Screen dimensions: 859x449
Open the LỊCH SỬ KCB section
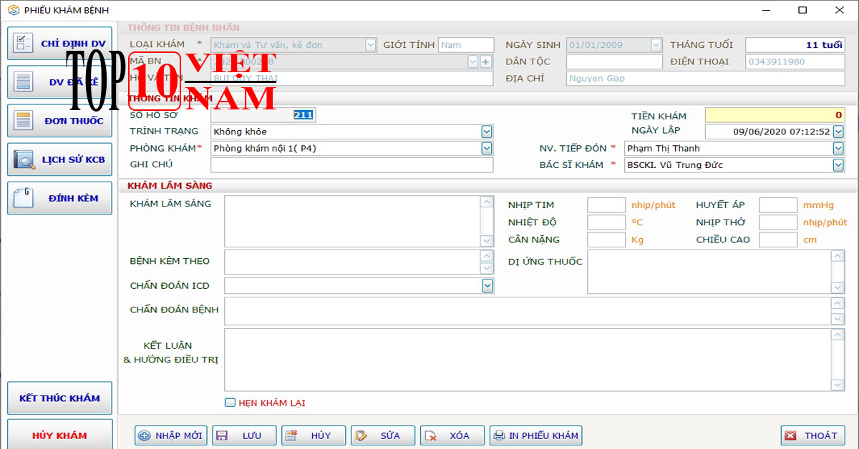tap(59, 159)
